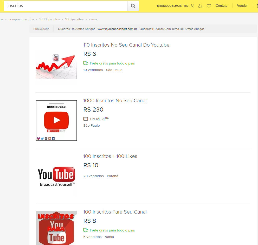Open listing '100 Inscritos Para Seu Canal'
The height and width of the screenshot is (245, 258).
[115, 212]
